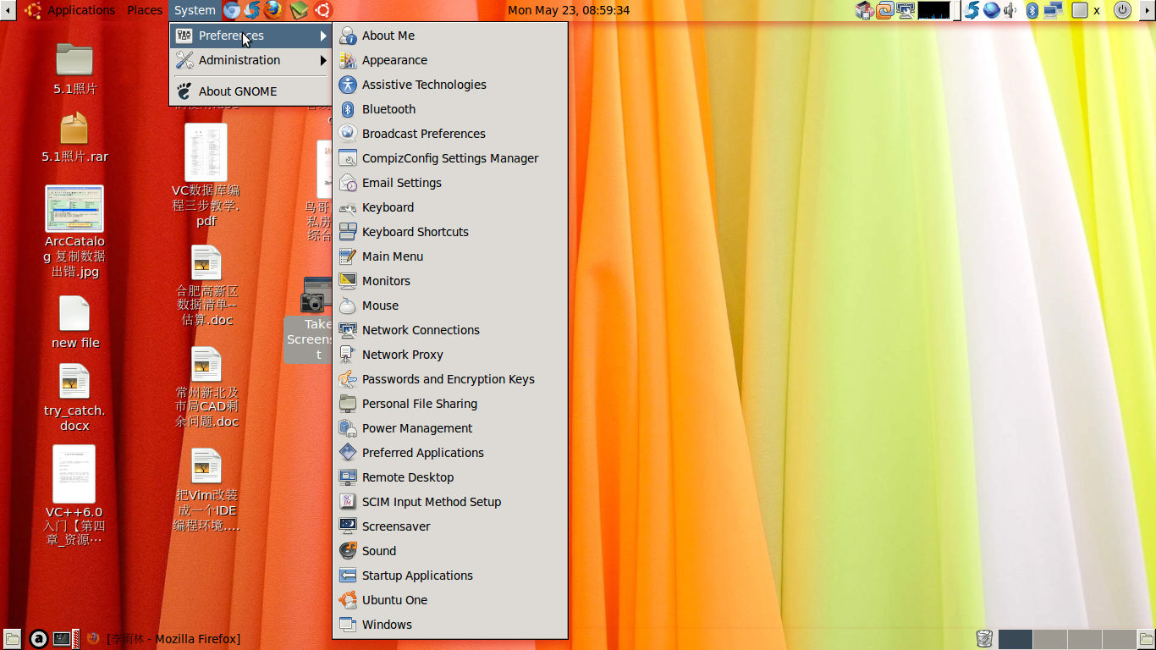Open Main Menu editor

pos(449,256)
